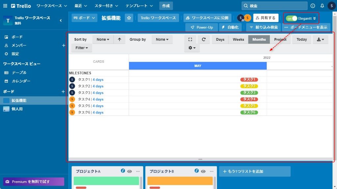Select the 個人用 board in sidebar
337x189 pixels.
pyautogui.click(x=34, y=109)
